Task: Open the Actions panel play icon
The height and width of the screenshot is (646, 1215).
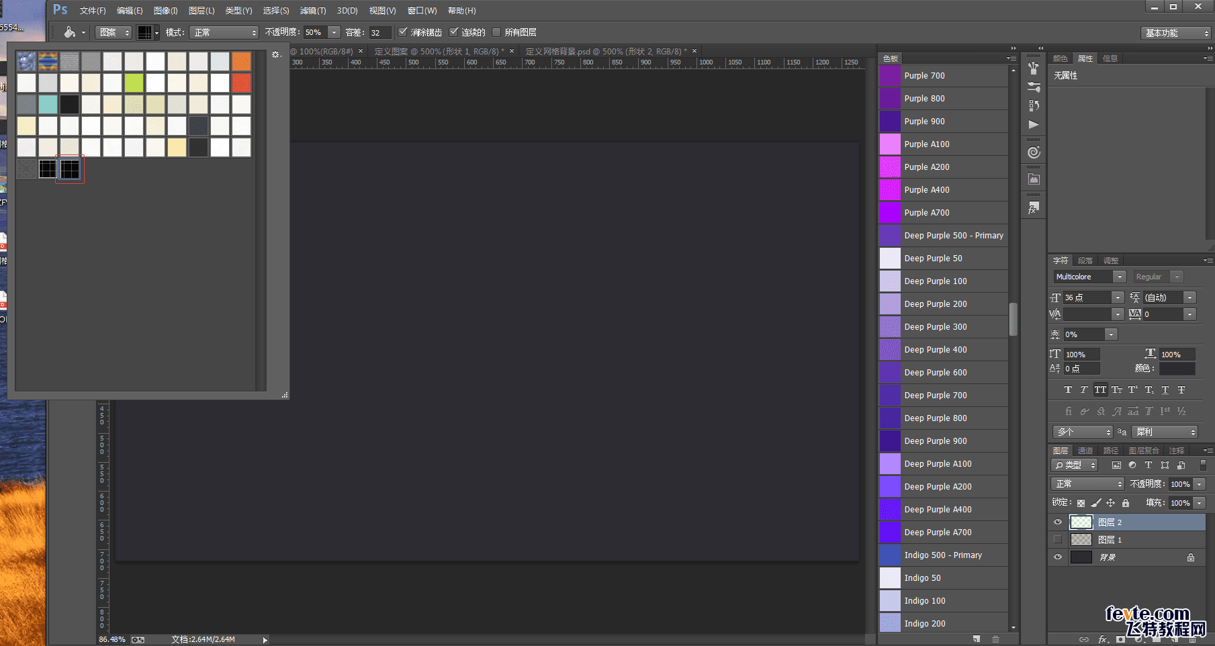Action: tap(1034, 125)
